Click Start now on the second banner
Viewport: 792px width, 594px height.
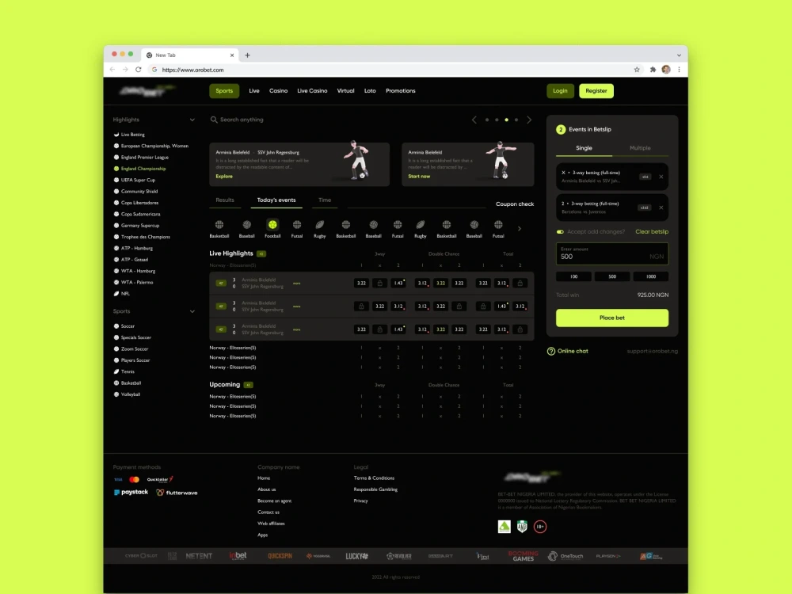point(419,177)
